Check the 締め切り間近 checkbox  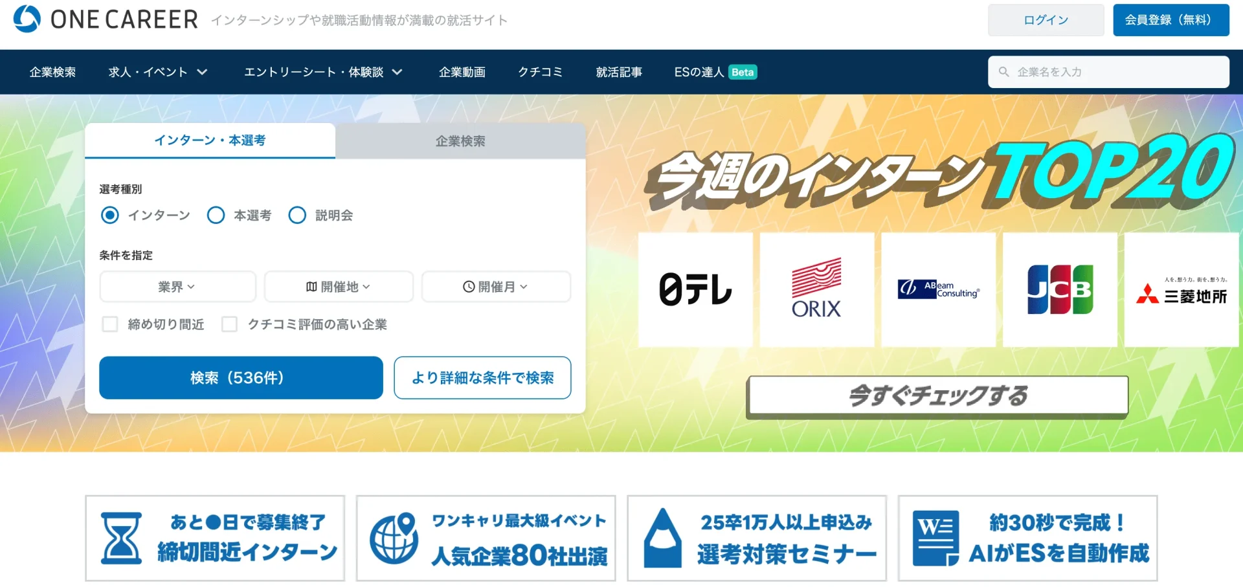pyautogui.click(x=110, y=324)
